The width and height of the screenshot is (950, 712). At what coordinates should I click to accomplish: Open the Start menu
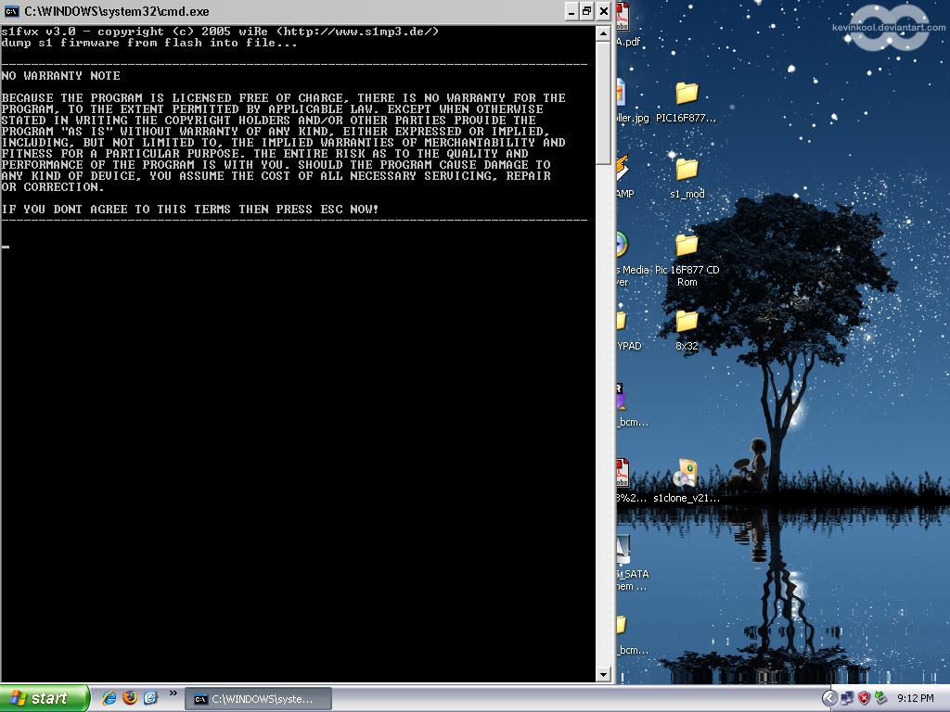pyautogui.click(x=45, y=698)
